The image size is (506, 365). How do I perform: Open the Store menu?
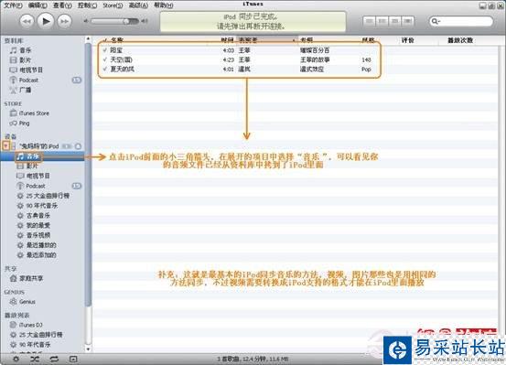(113, 5)
